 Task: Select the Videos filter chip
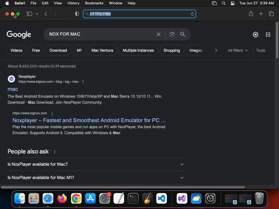click(x=16, y=50)
